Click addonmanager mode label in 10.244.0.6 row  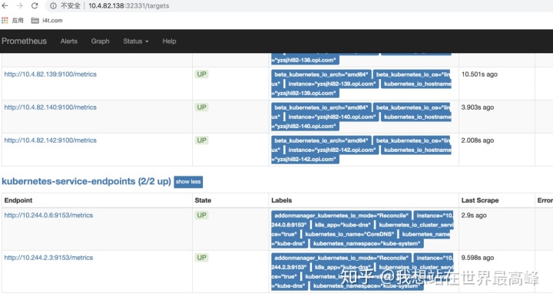(341, 216)
